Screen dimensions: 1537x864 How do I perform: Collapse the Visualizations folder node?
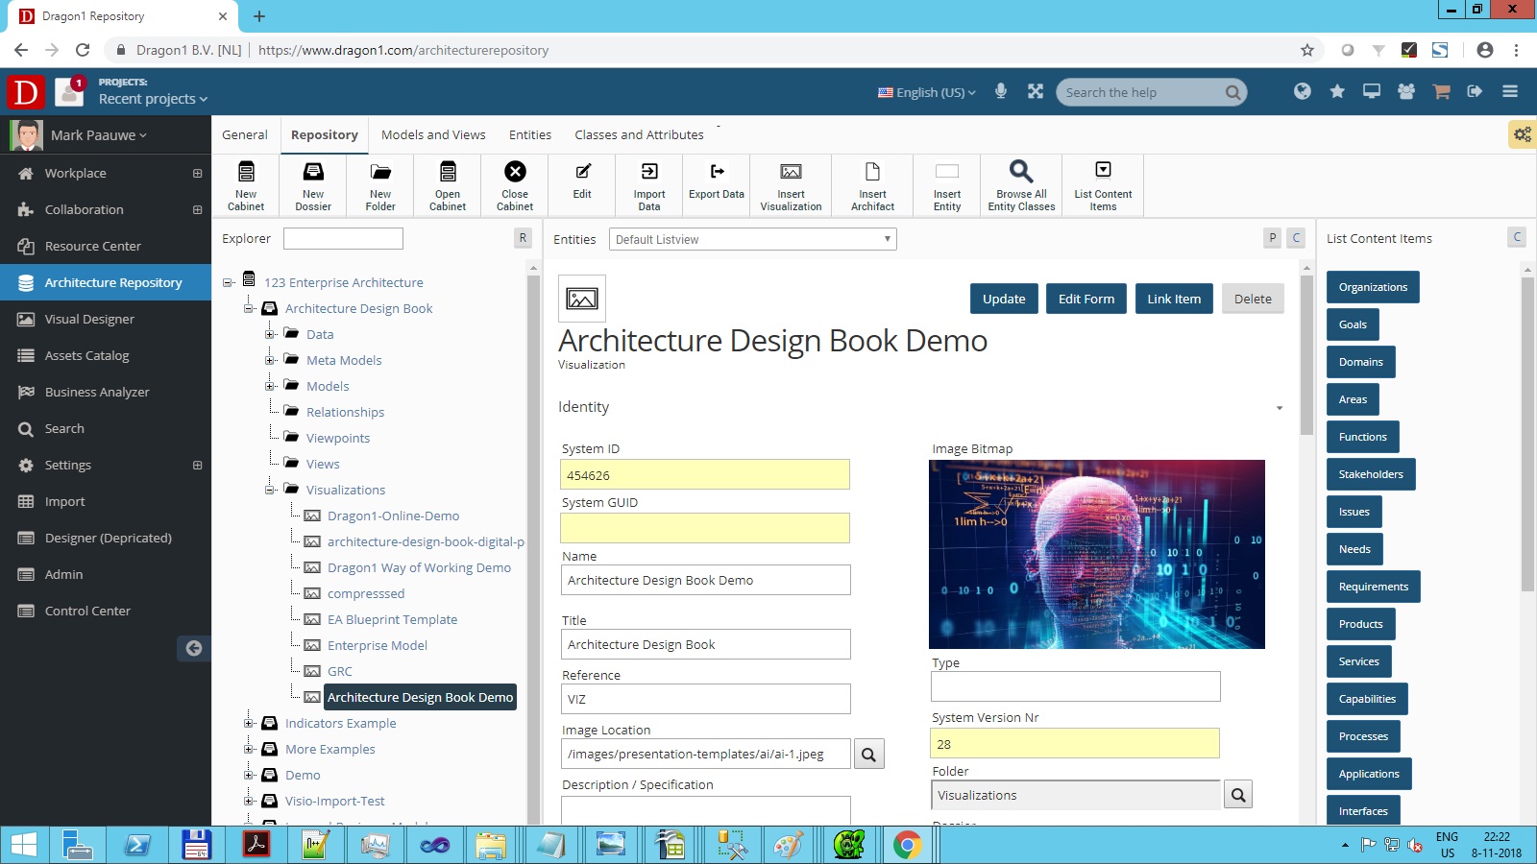coord(270,490)
